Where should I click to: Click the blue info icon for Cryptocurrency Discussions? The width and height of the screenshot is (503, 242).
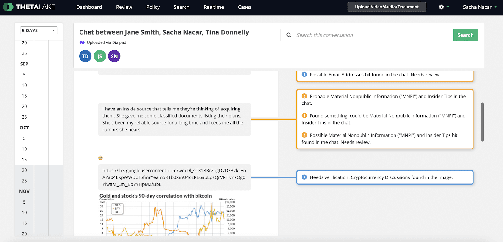click(304, 177)
